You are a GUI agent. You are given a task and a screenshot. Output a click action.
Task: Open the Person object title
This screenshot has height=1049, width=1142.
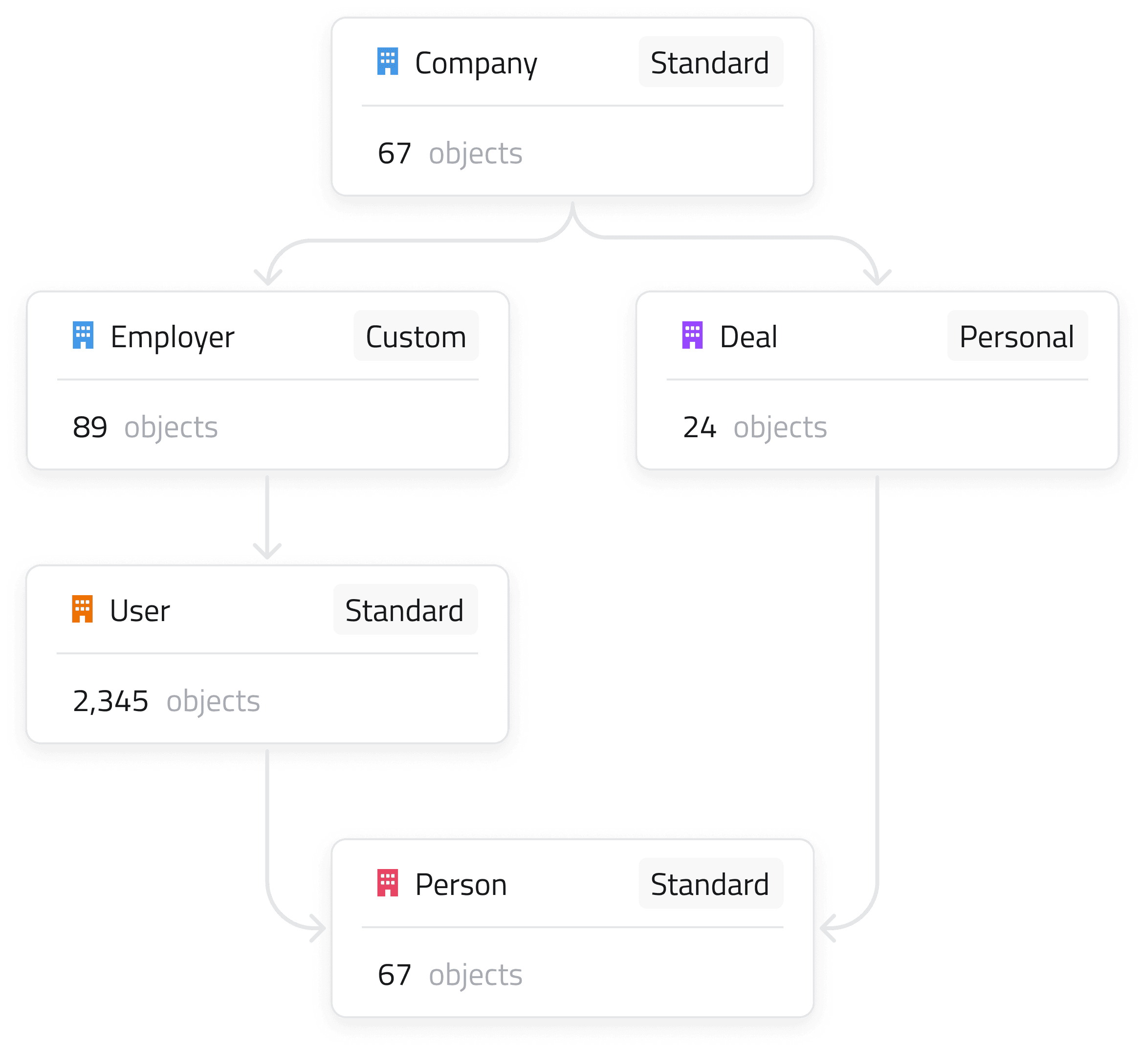point(461,884)
